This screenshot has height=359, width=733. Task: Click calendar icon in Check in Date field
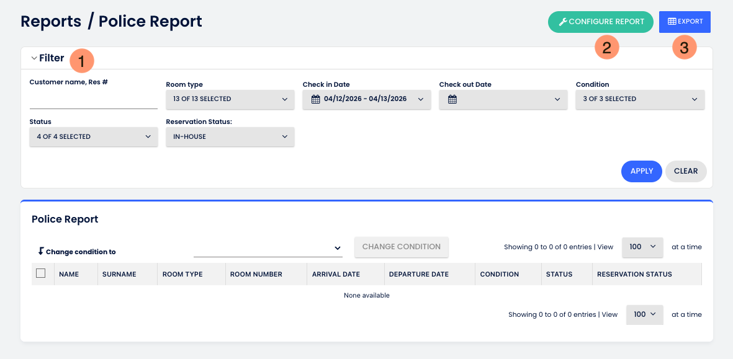(315, 99)
